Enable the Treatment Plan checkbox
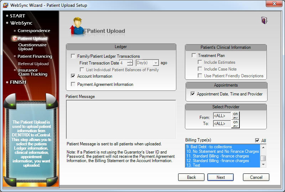The image size is (285, 192). click(x=194, y=56)
